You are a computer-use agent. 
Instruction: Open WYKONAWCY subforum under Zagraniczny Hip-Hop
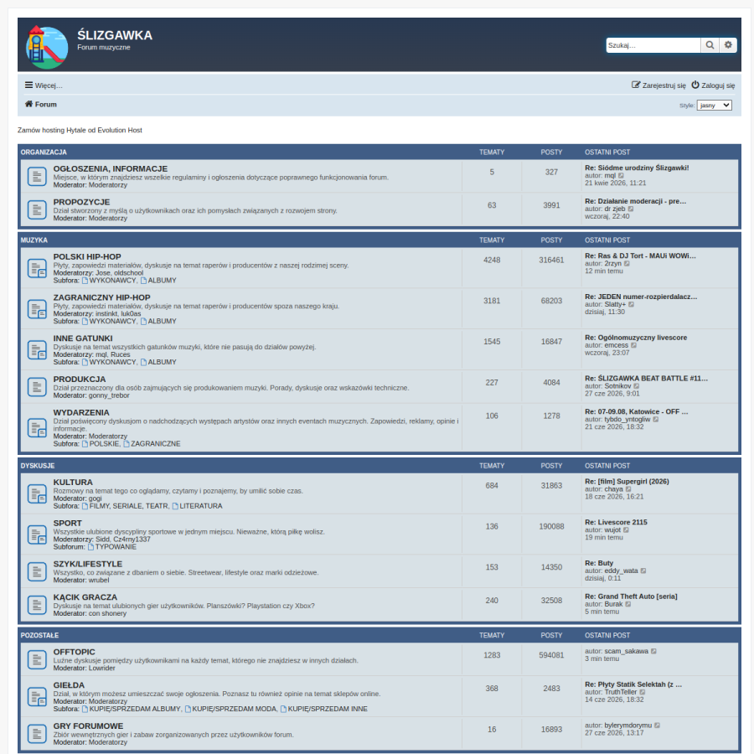tap(112, 321)
